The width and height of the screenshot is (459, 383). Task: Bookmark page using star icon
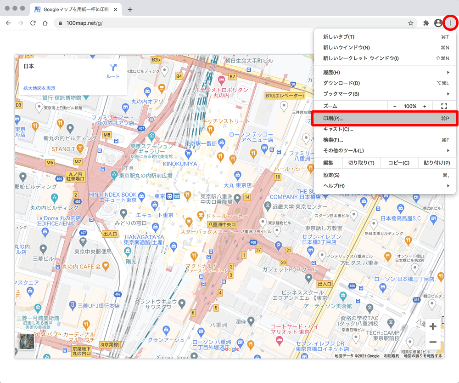[411, 23]
